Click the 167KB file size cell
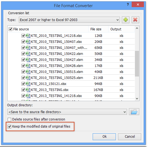The width and height of the screenshot is (148, 147). 98,90
